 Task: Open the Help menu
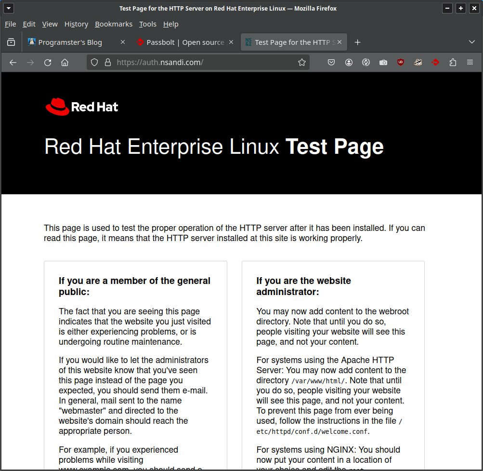pos(170,24)
